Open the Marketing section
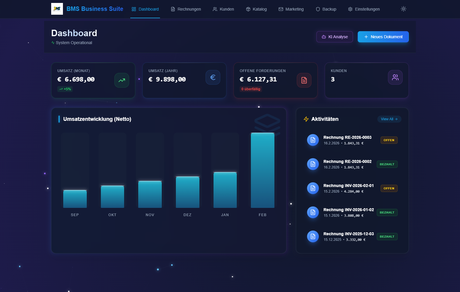Screen dimensions: 460x292 tap(291, 9)
